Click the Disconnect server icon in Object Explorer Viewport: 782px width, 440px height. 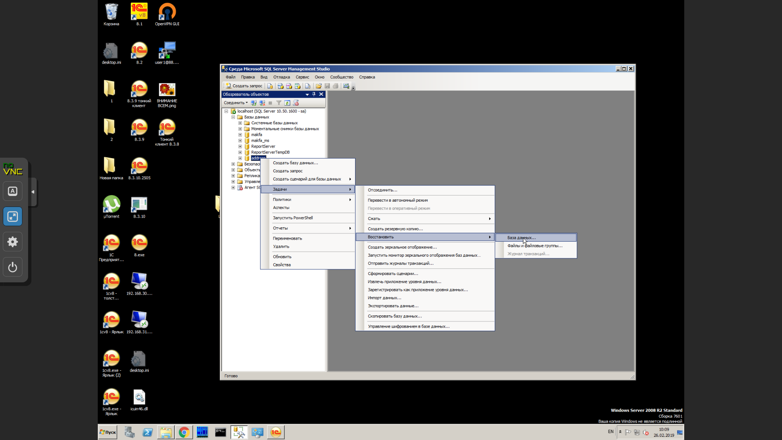tap(262, 103)
